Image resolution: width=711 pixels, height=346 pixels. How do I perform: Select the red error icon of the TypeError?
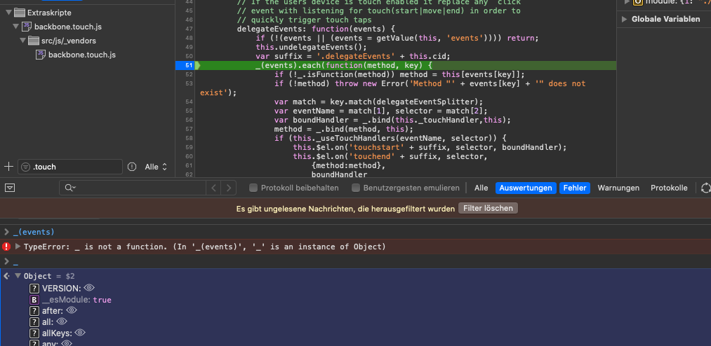6,247
